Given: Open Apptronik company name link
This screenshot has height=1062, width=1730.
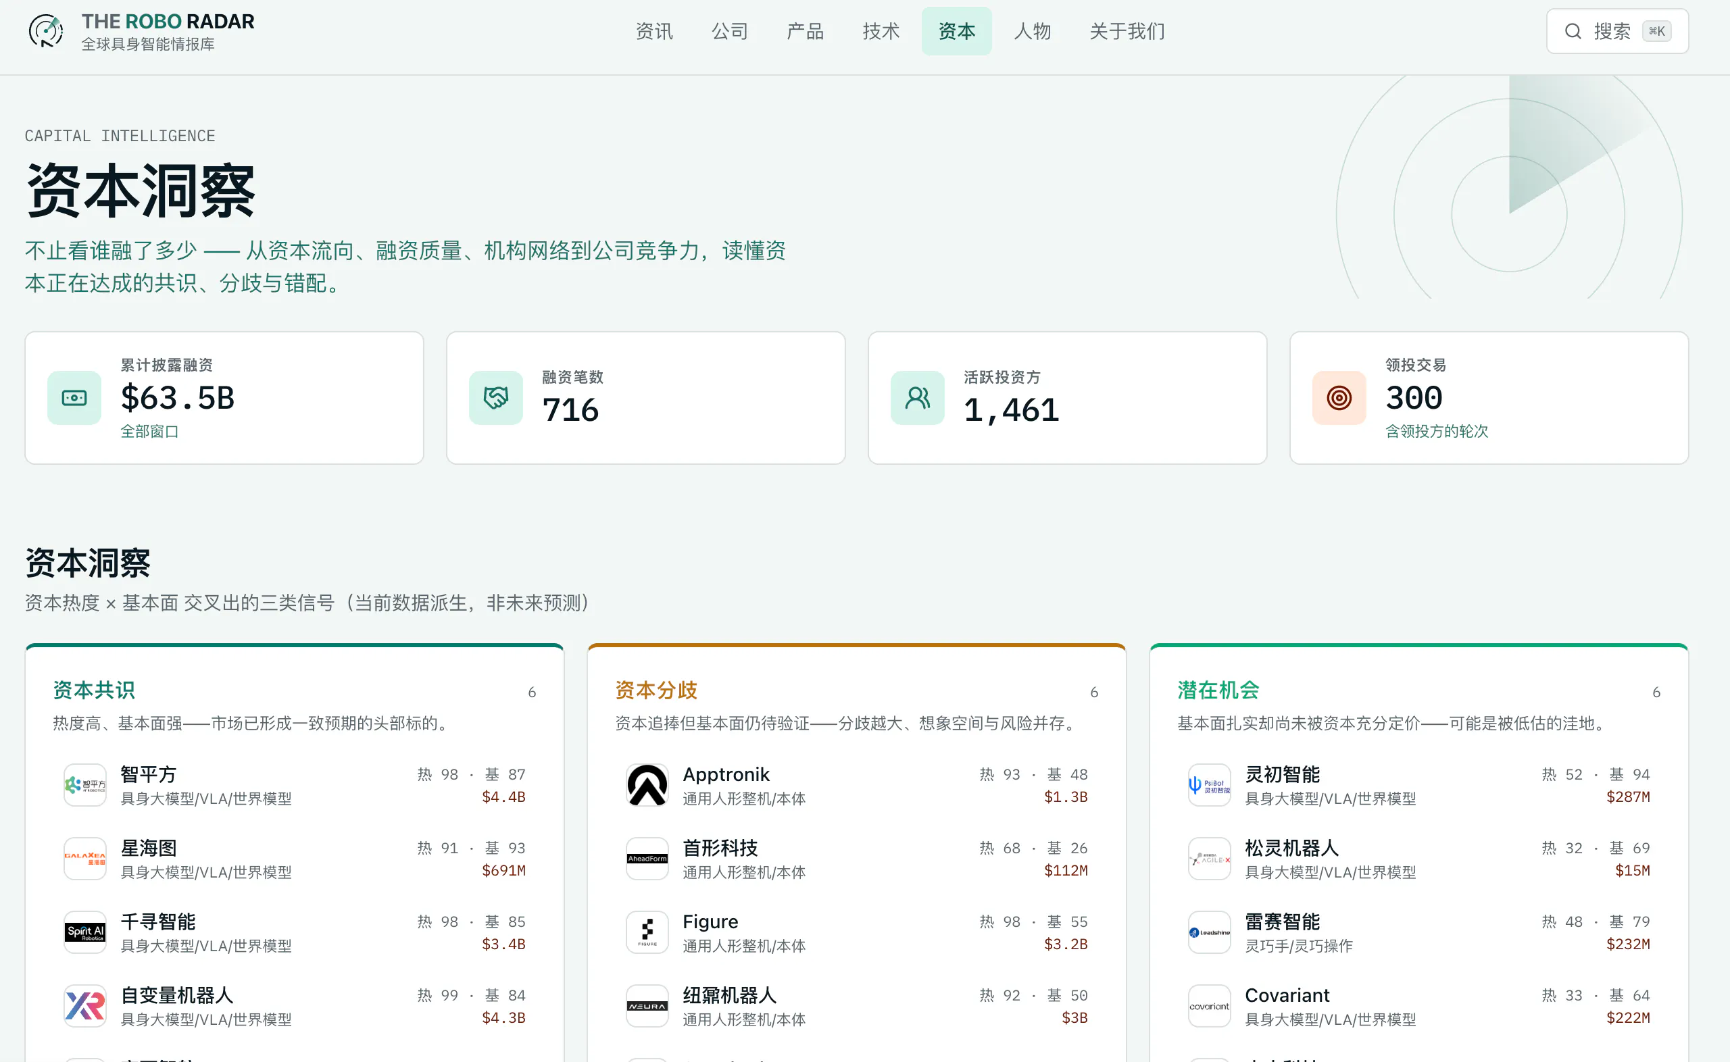Looking at the screenshot, I should point(726,774).
